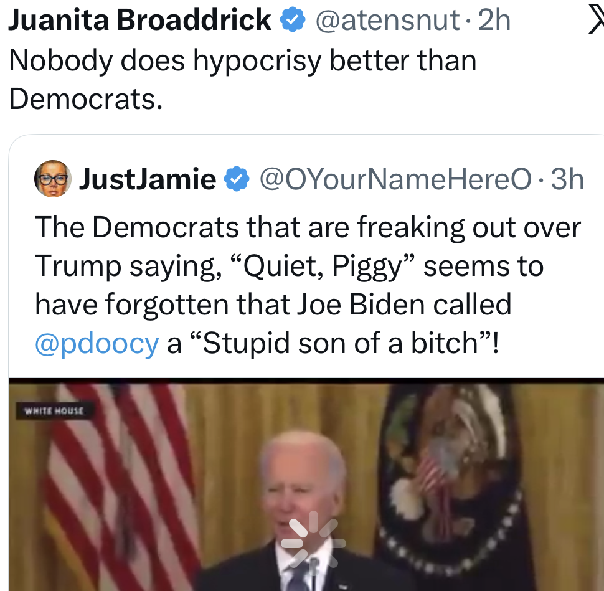Click the verified badge beside JustJamie
Image resolution: width=604 pixels, height=591 pixels.
pos(236,179)
